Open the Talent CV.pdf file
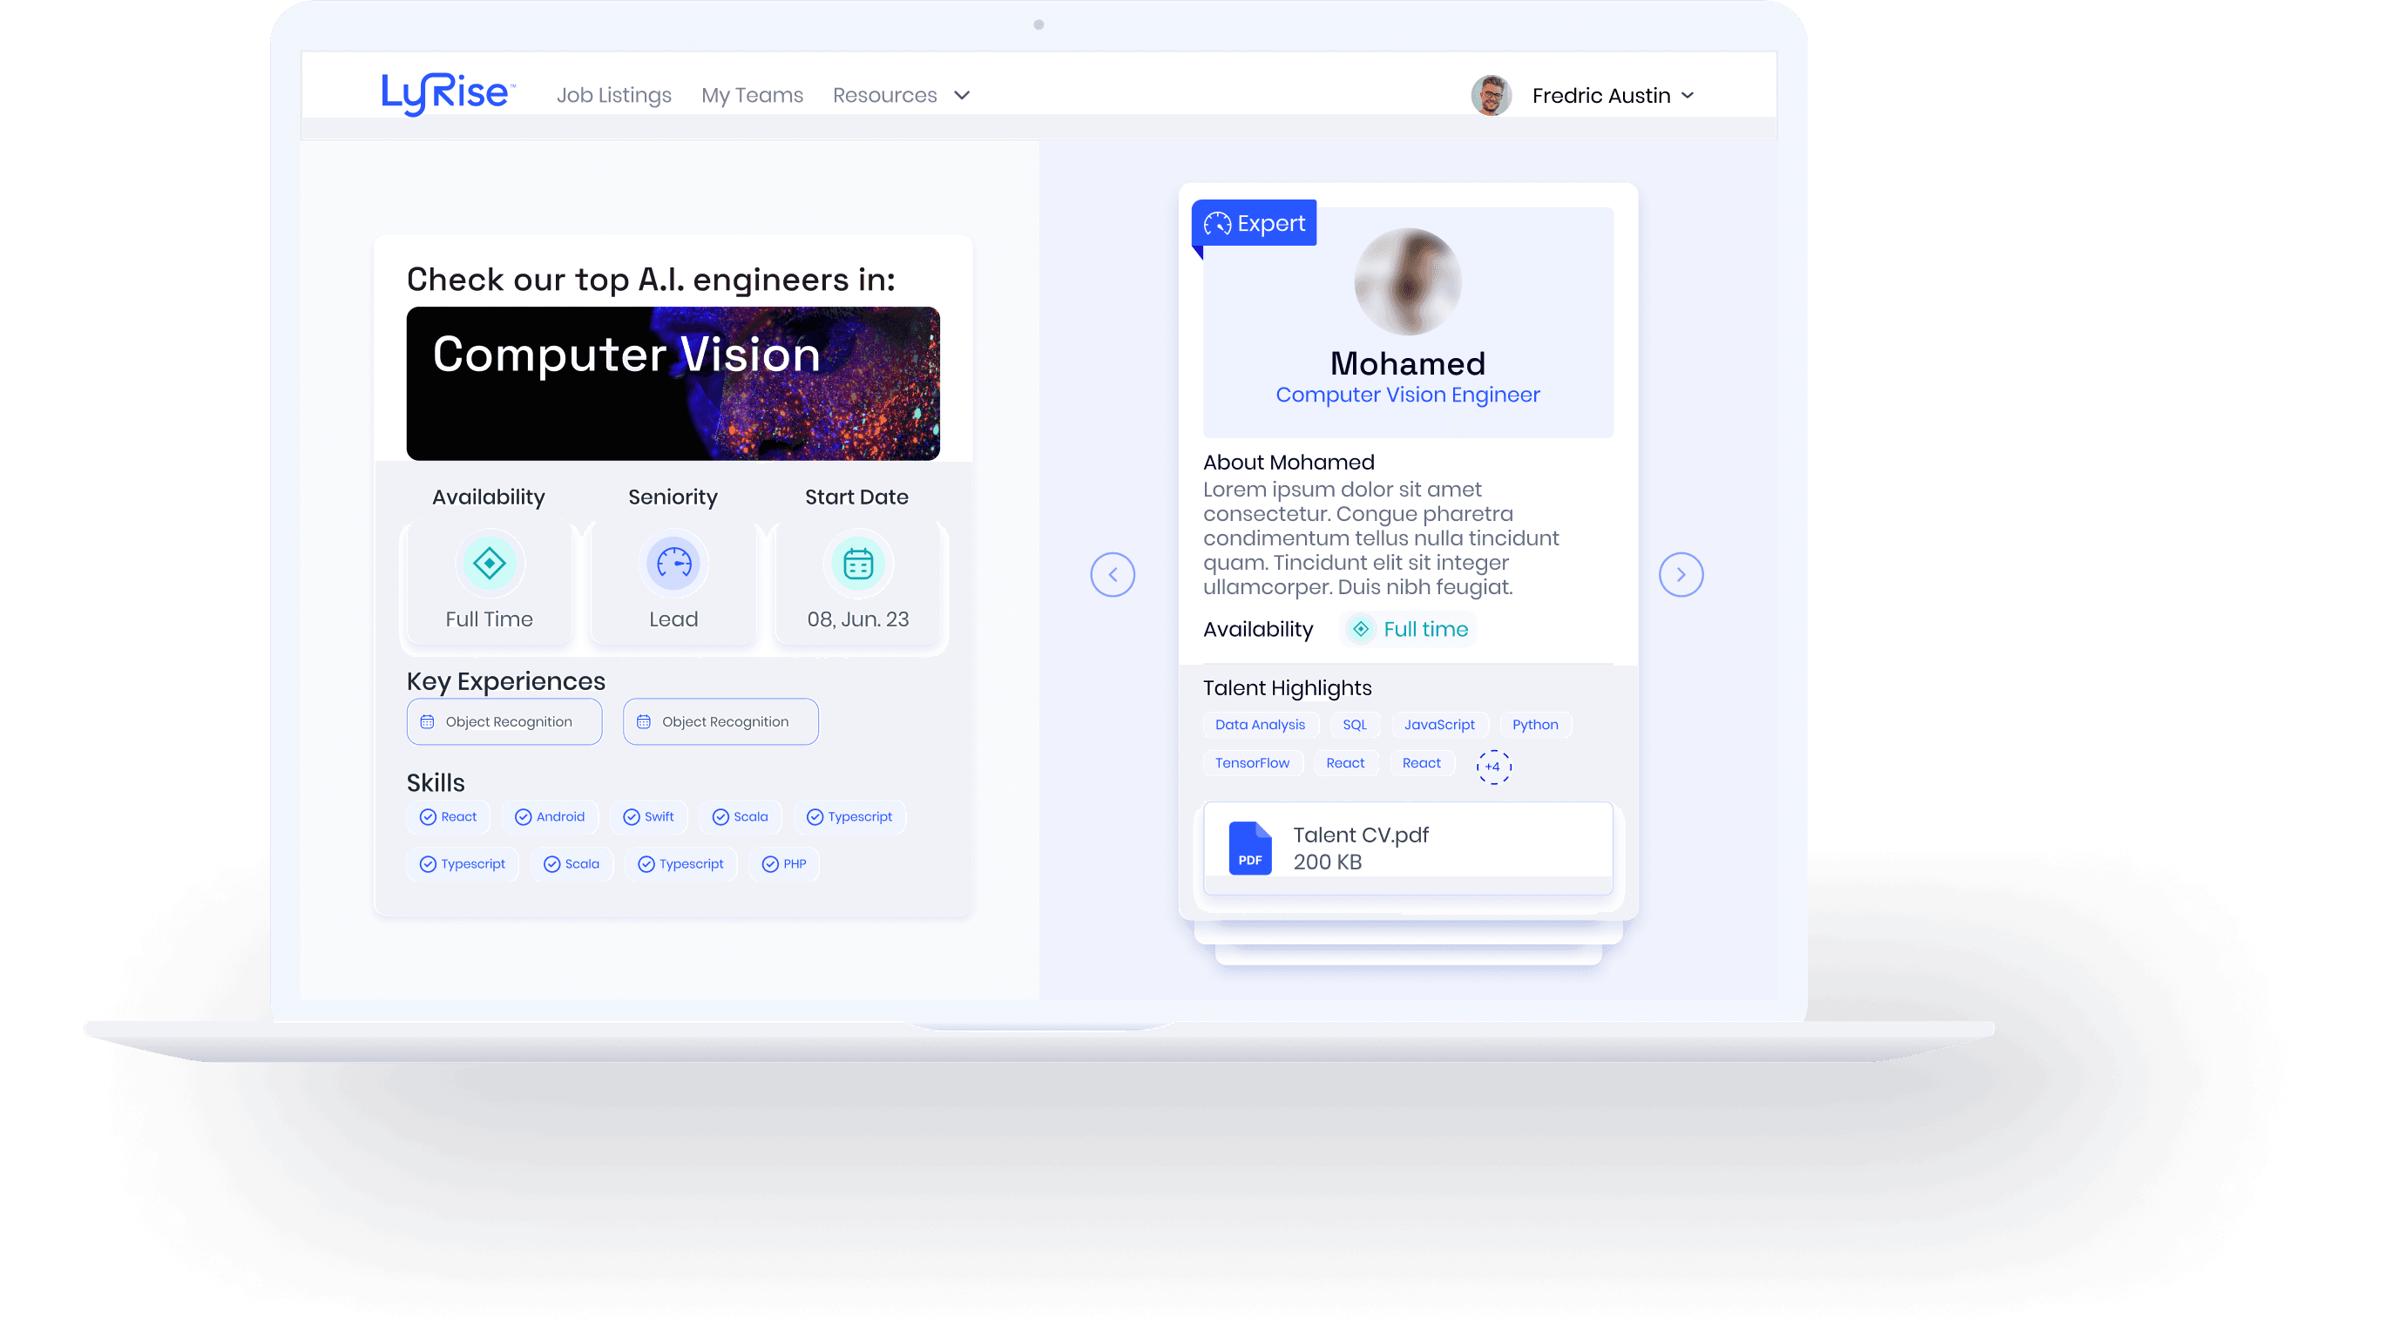Viewport: 2388px width, 1339px height. tap(1407, 848)
